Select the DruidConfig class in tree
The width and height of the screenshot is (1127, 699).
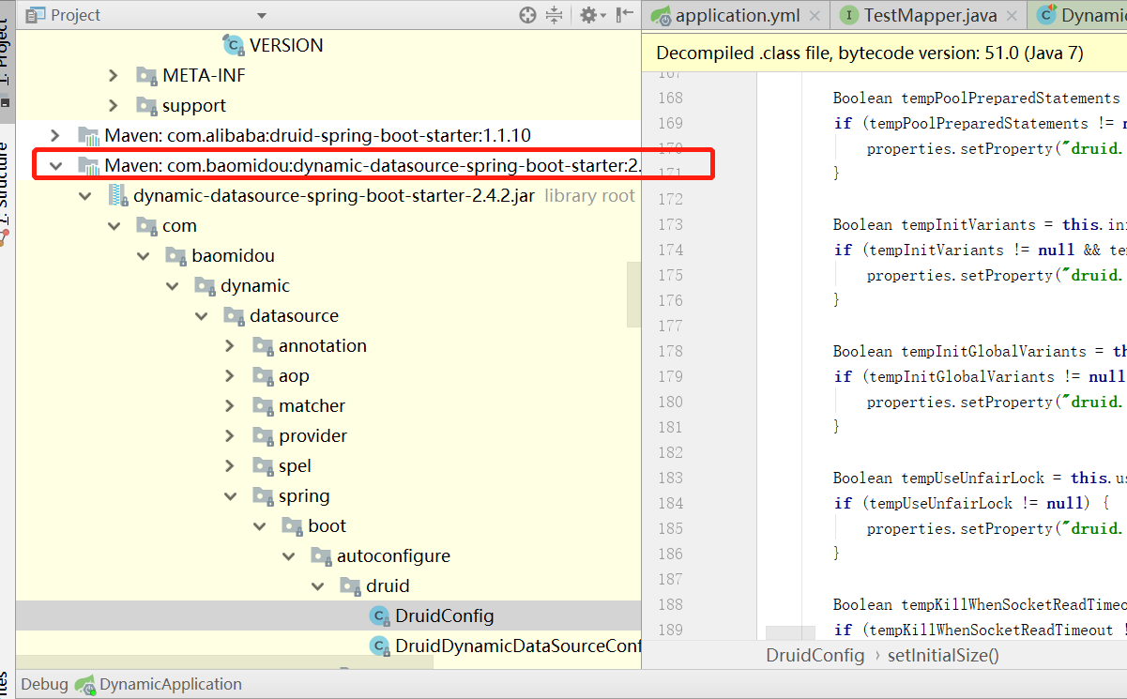[x=444, y=615]
